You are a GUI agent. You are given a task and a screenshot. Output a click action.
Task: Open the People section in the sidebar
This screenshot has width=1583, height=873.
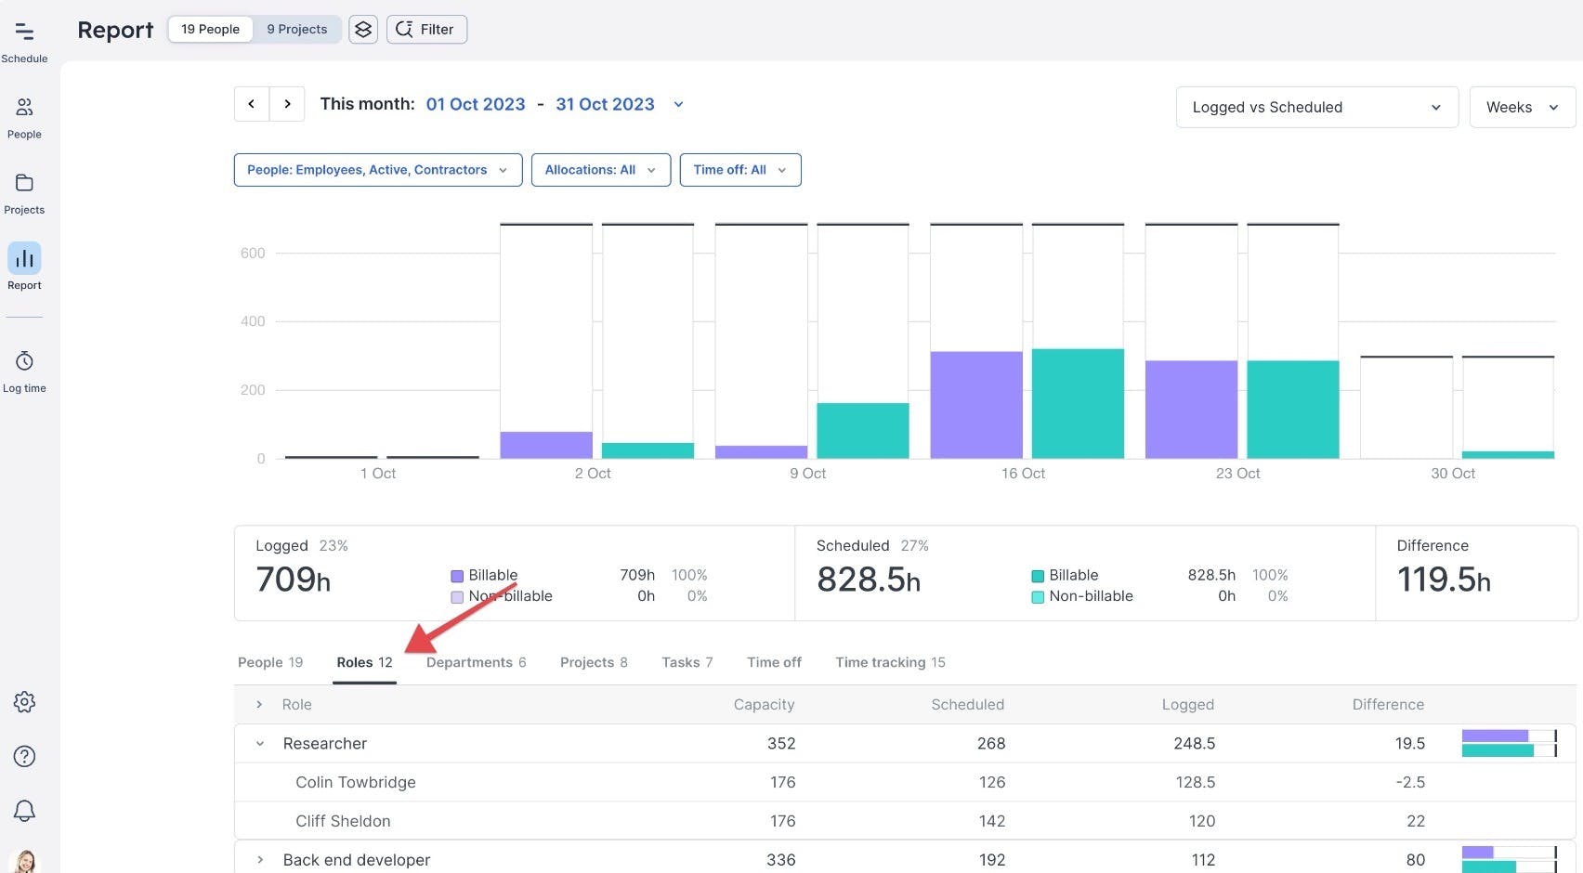[24, 113]
